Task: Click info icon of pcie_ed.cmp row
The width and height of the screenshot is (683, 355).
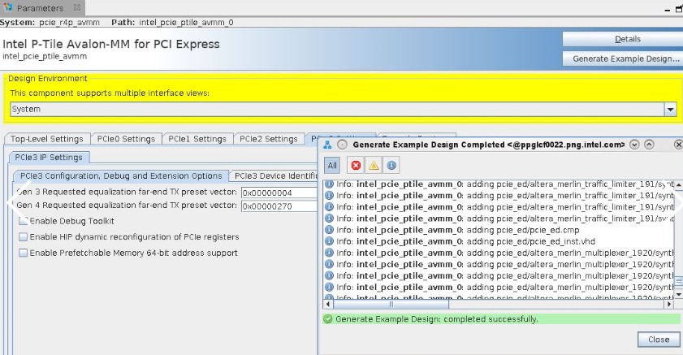Action: pos(329,230)
